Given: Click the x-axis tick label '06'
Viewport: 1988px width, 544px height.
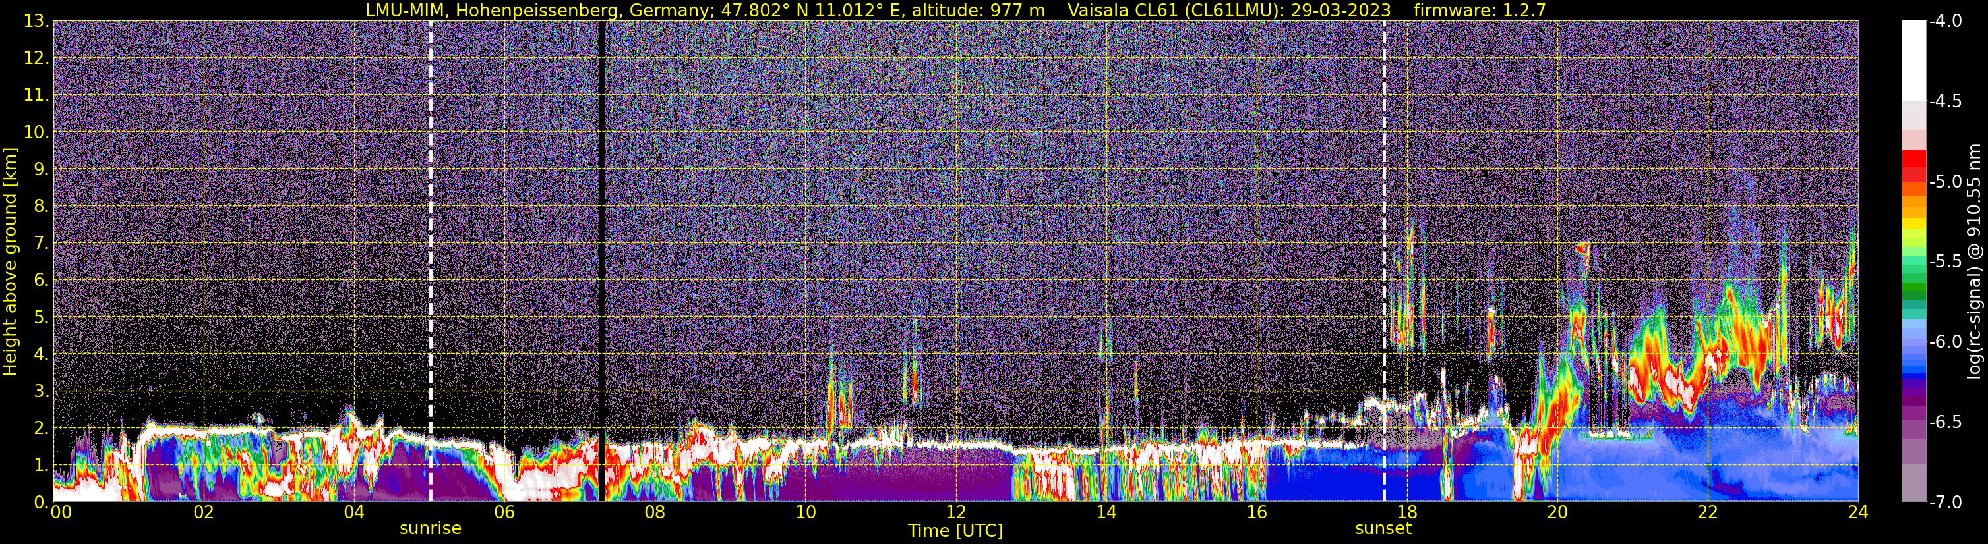Looking at the screenshot, I should click(x=504, y=512).
